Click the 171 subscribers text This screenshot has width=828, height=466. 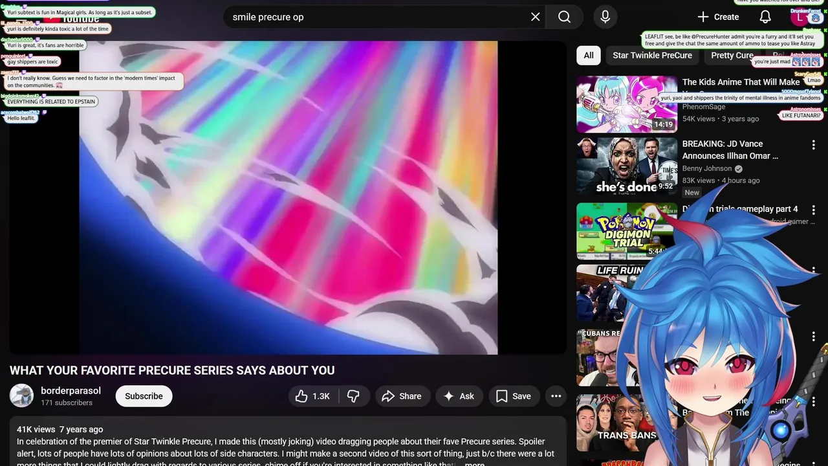coord(67,403)
